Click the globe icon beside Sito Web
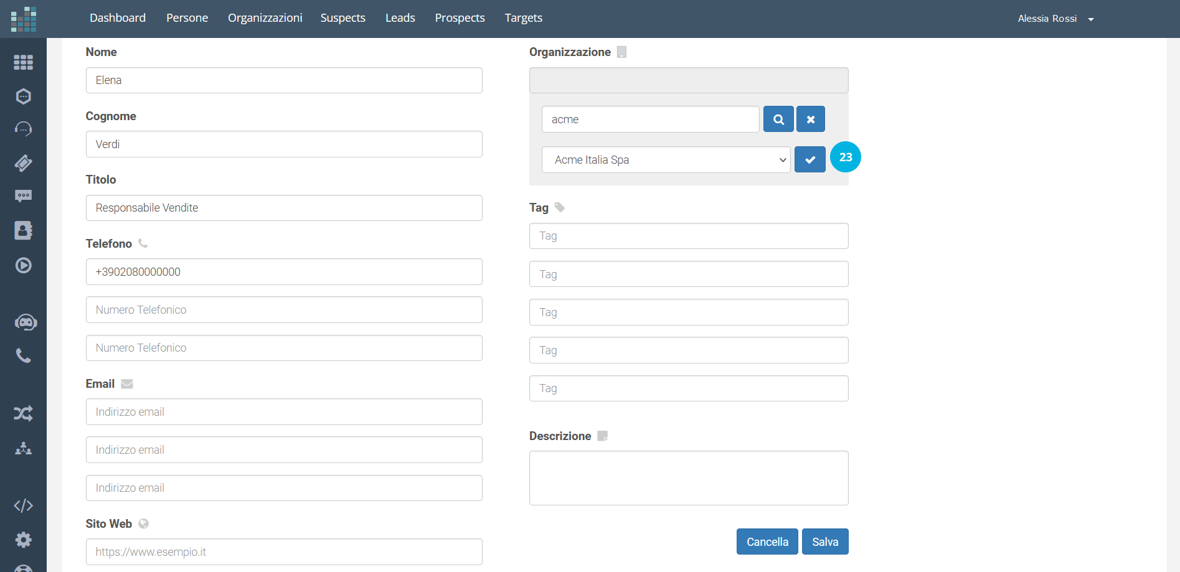Viewport: 1180px width, 572px height. click(x=143, y=523)
